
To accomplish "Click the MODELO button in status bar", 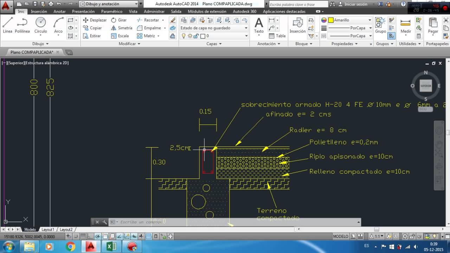I will click(341, 236).
